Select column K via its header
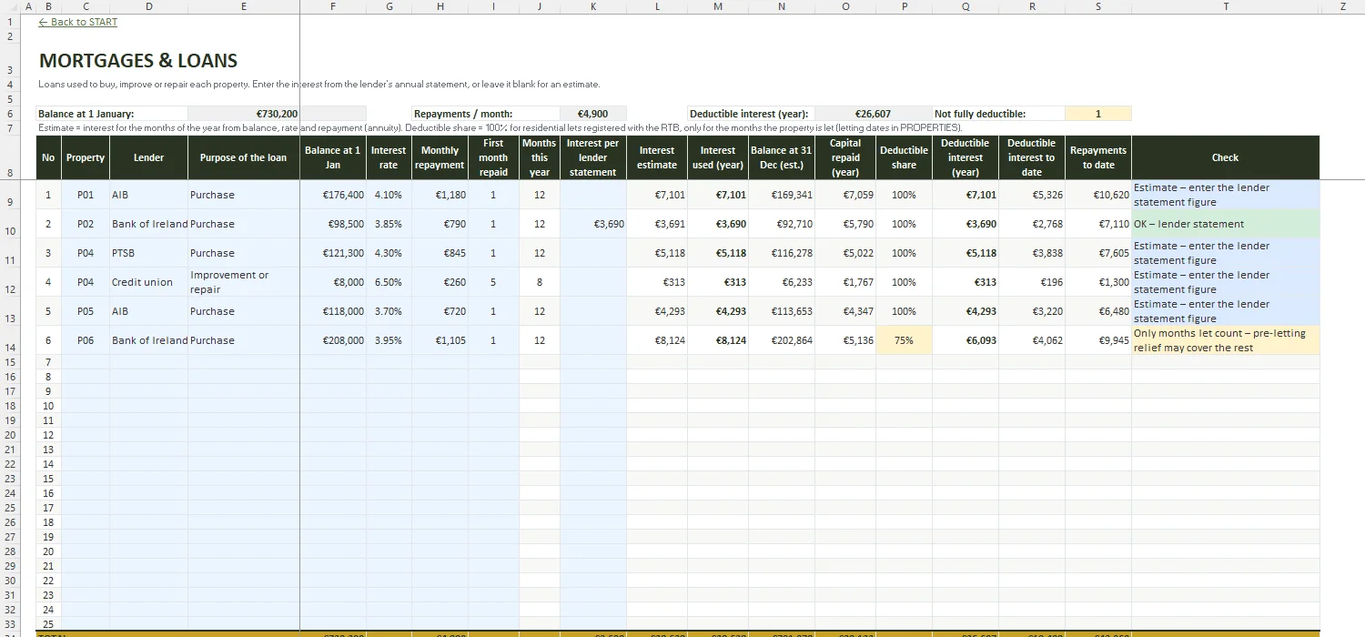Image resolution: width=1365 pixels, height=637 pixels. click(592, 6)
